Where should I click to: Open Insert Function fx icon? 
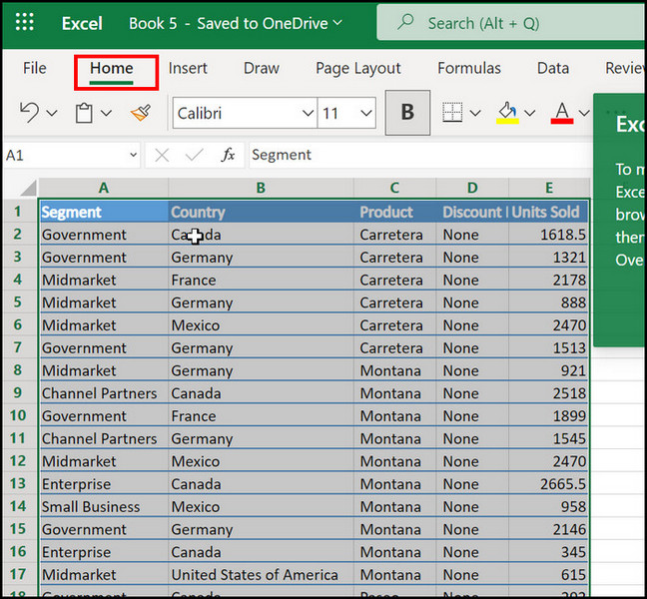[x=228, y=155]
